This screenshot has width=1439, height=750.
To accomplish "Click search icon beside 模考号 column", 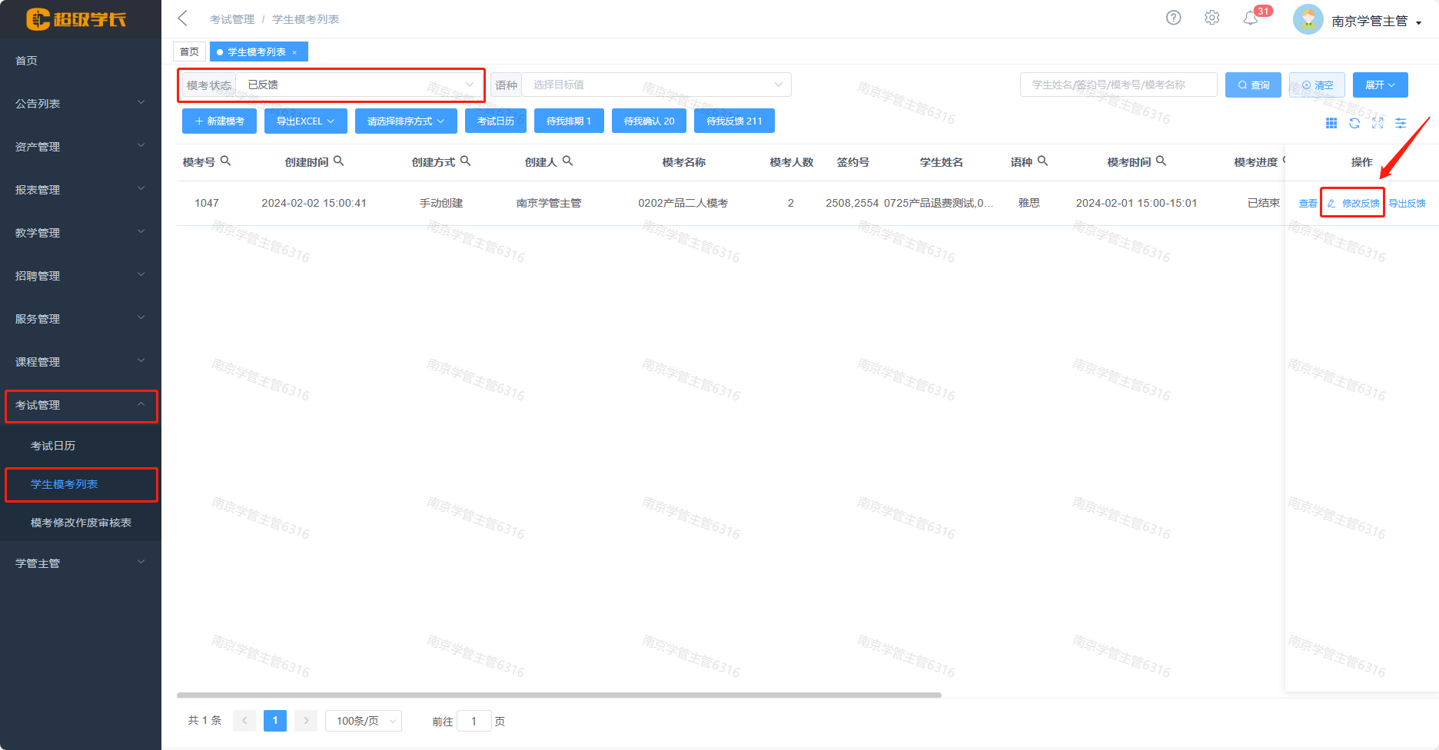I will click(226, 161).
